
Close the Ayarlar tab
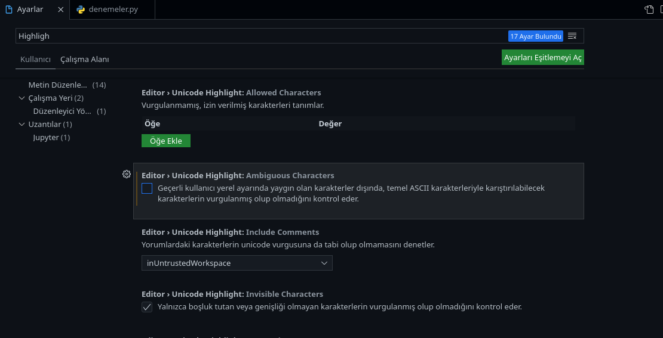pos(60,10)
